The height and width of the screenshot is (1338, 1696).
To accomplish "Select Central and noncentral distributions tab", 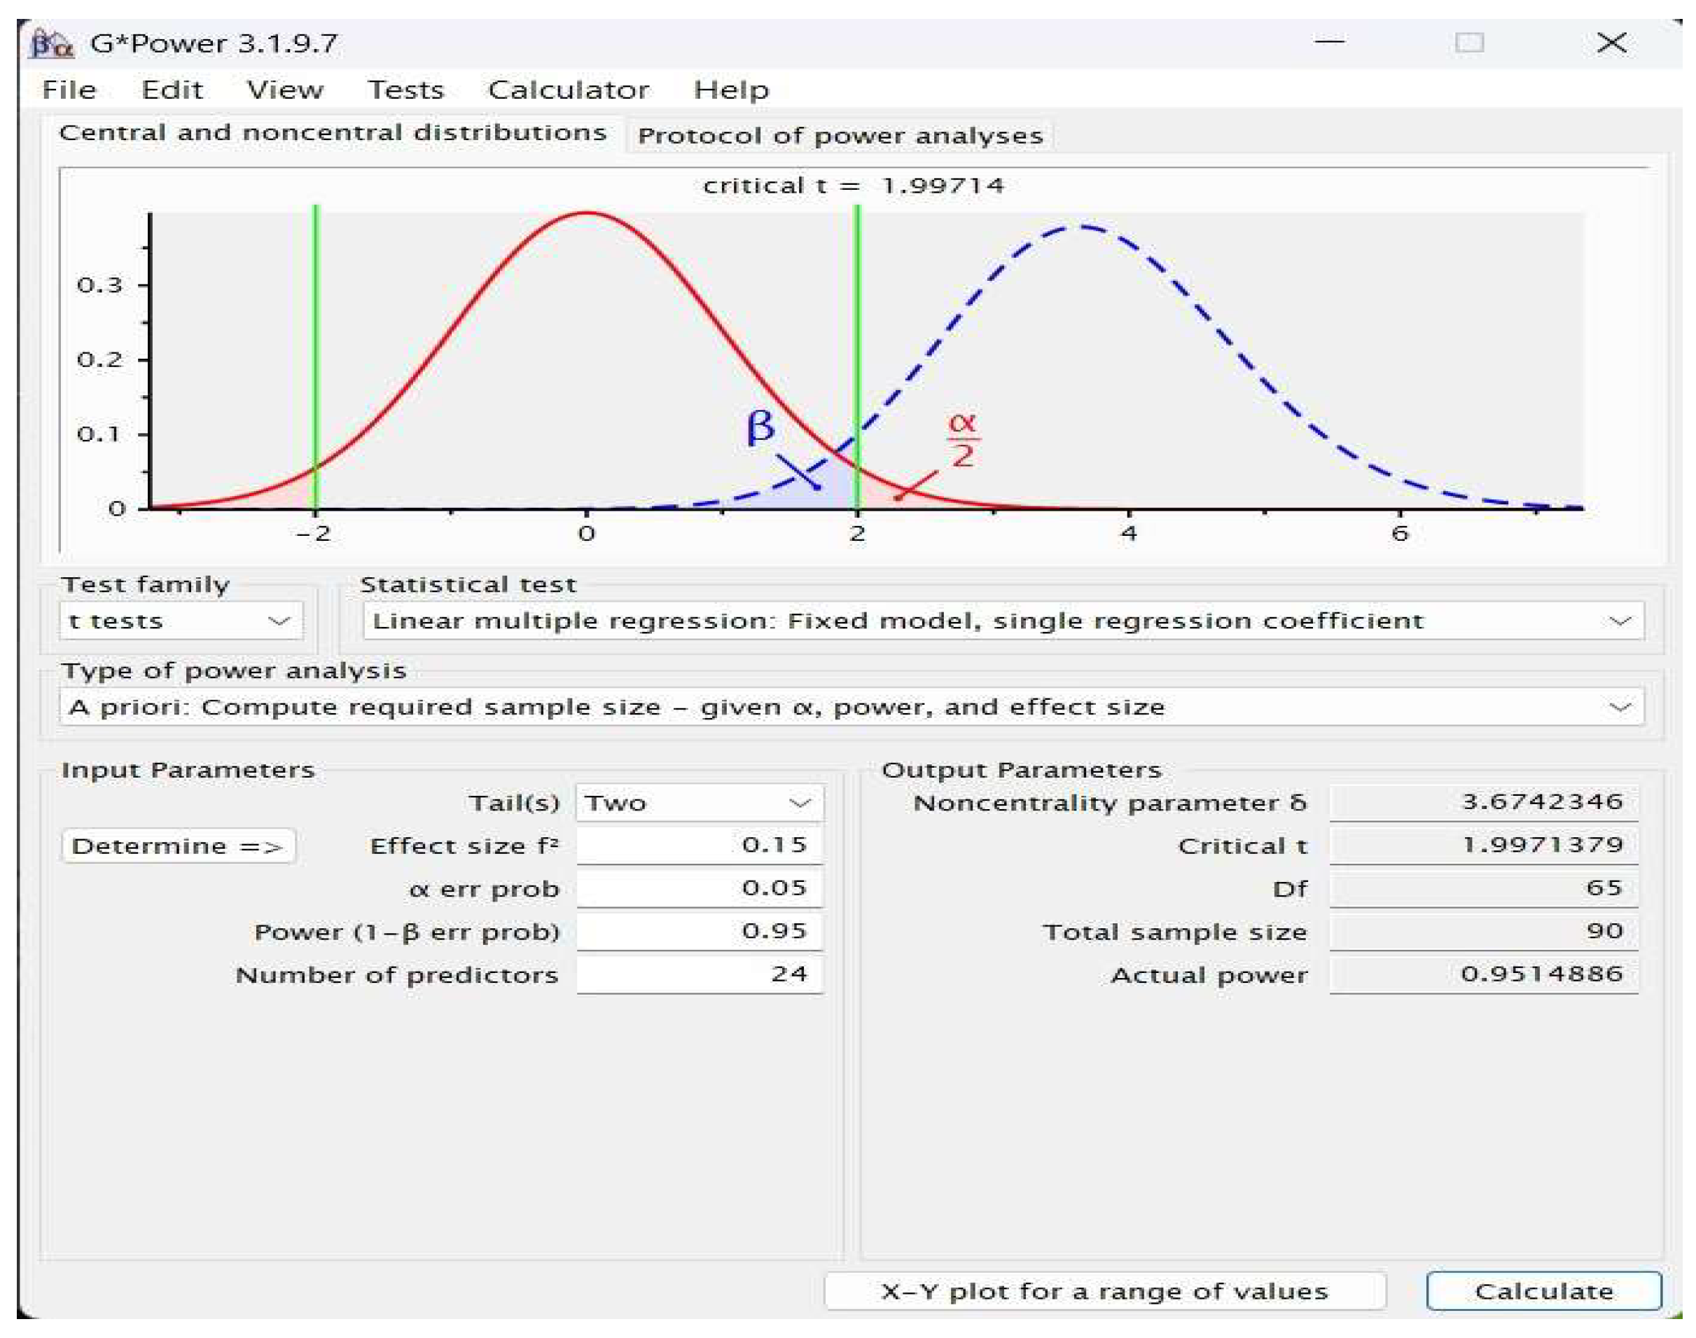I will [x=333, y=133].
